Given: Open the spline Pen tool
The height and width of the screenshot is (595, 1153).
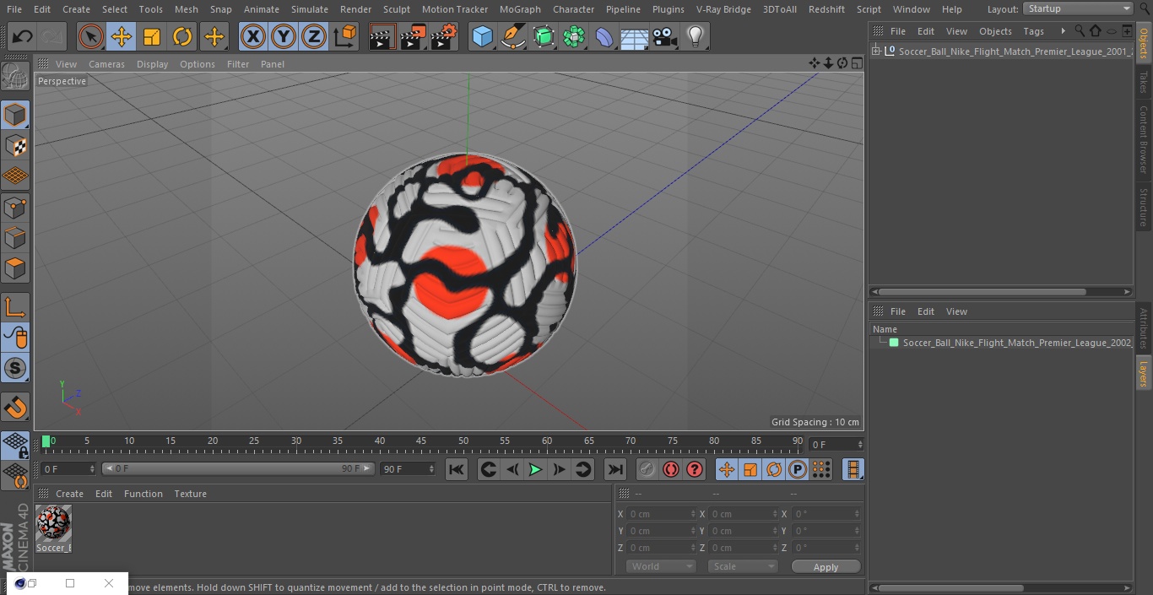Looking at the screenshot, I should click(x=512, y=37).
